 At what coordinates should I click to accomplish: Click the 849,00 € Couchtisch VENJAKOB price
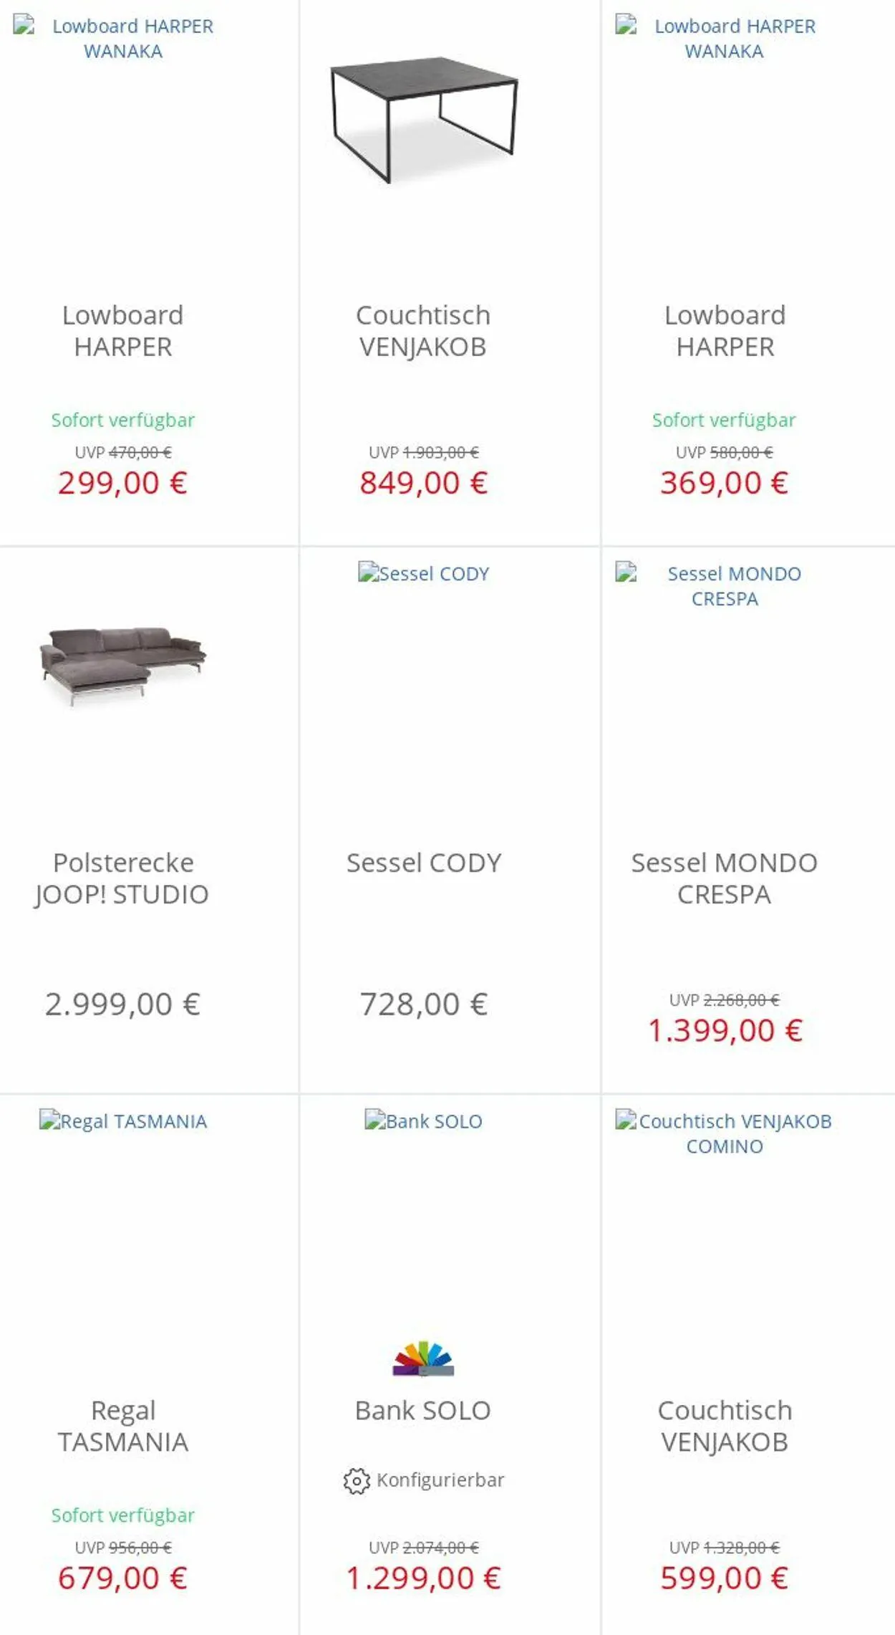(424, 483)
